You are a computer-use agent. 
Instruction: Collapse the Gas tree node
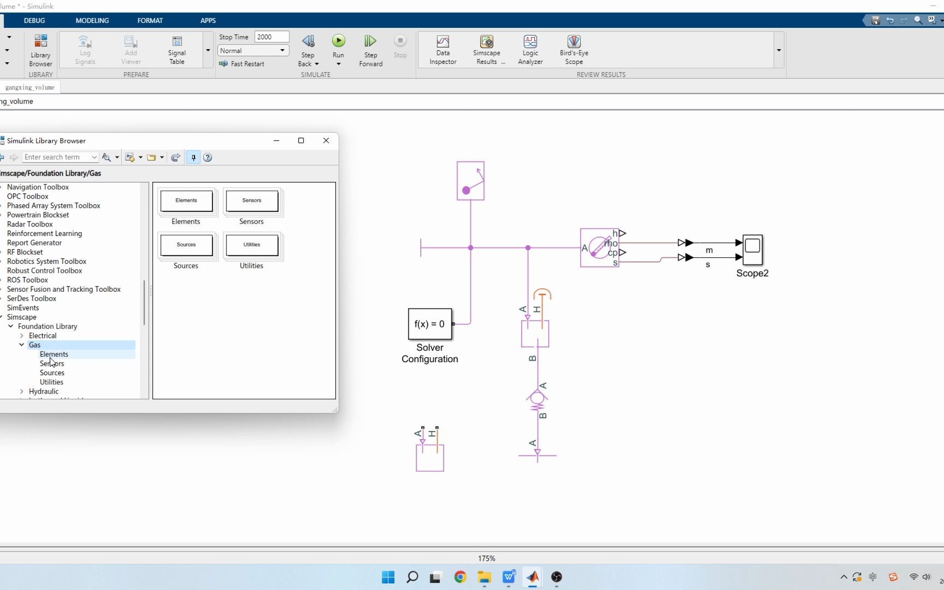point(21,345)
